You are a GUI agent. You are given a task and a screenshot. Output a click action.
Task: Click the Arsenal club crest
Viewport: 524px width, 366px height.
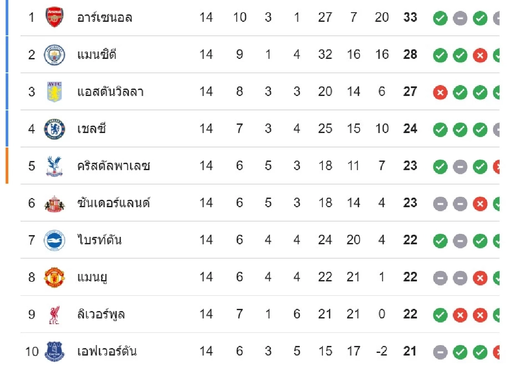click(x=55, y=18)
